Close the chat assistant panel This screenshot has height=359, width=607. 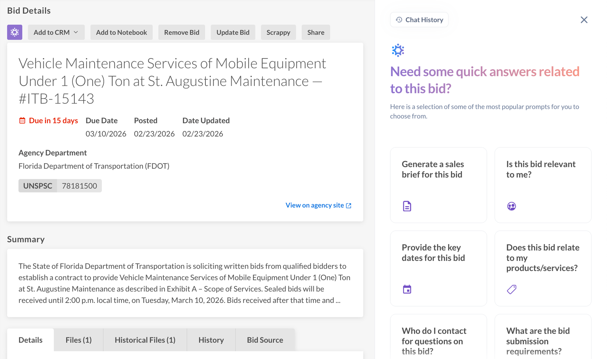584,20
